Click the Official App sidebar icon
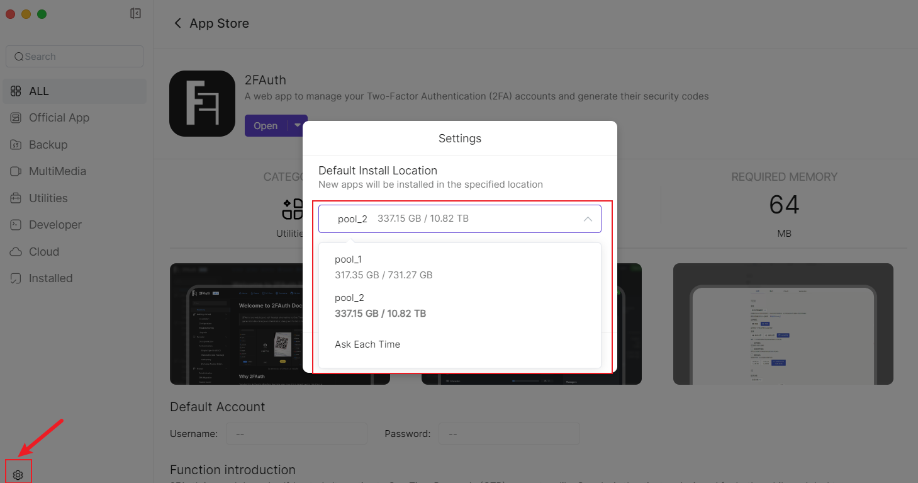 [16, 118]
